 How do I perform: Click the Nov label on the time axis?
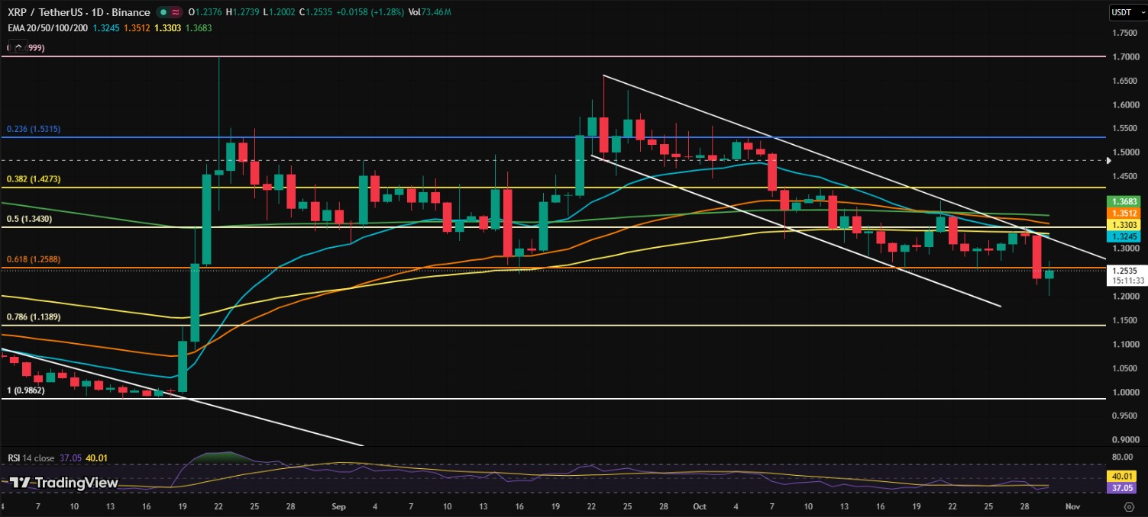coord(1073,506)
